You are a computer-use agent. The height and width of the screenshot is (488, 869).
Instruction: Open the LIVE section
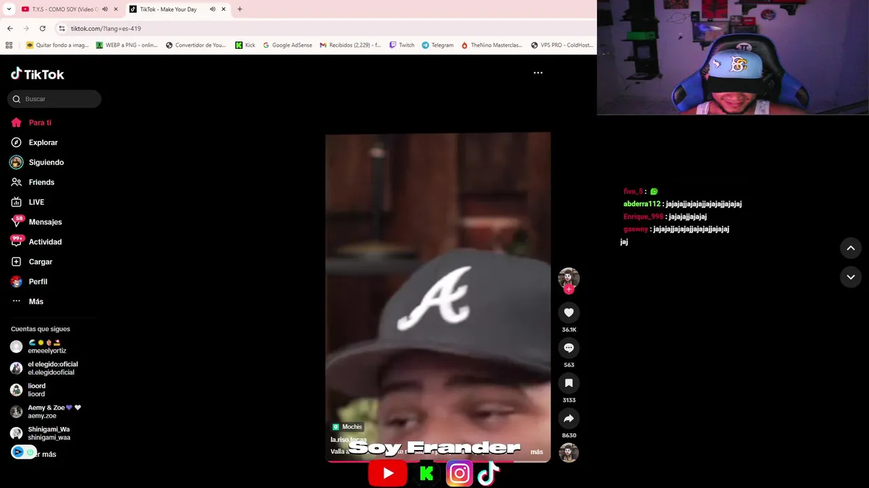click(28, 202)
